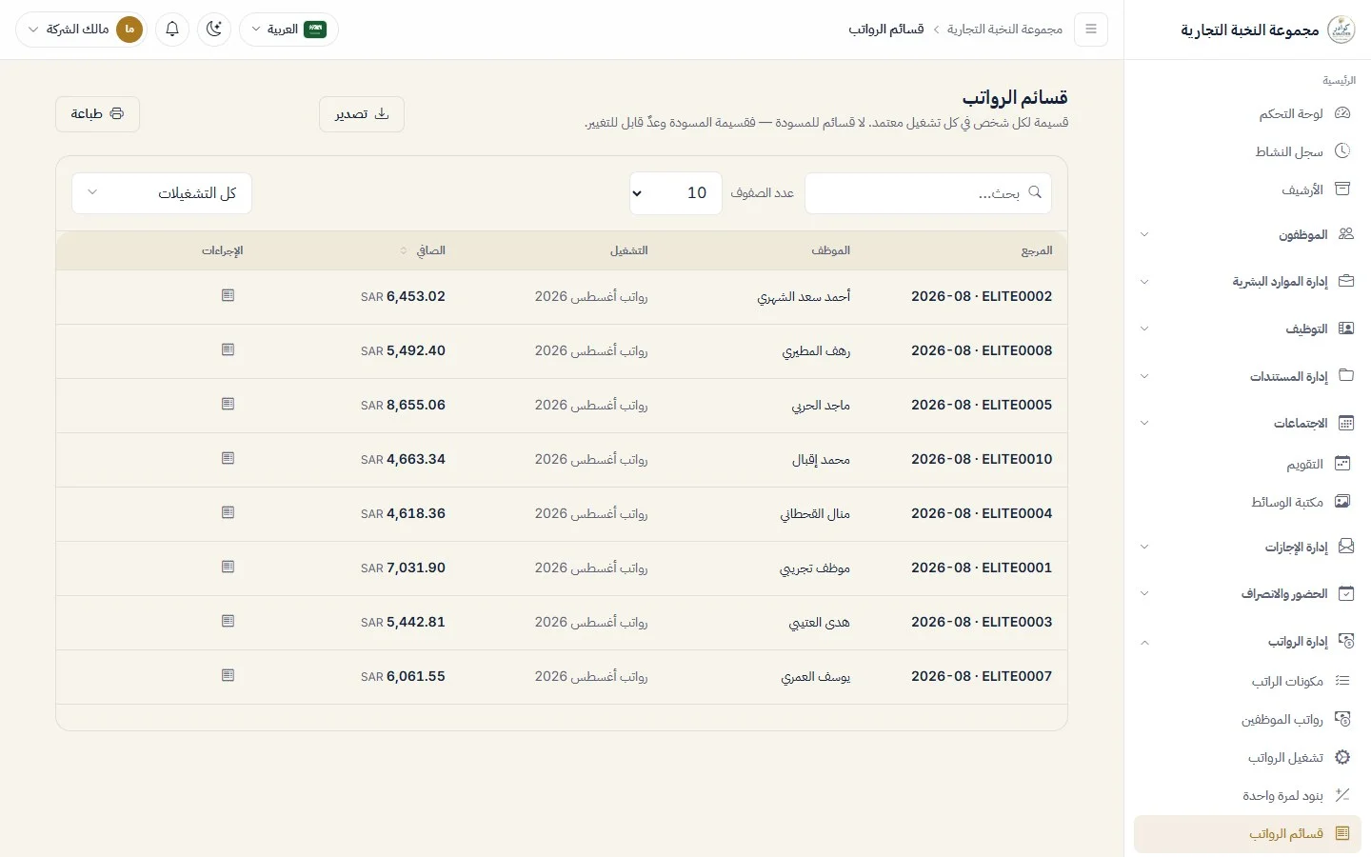Go to تشغيل الرواتب payroll run

tap(1247, 757)
